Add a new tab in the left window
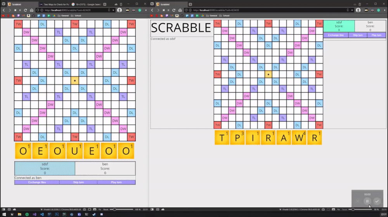 click(x=105, y=4)
